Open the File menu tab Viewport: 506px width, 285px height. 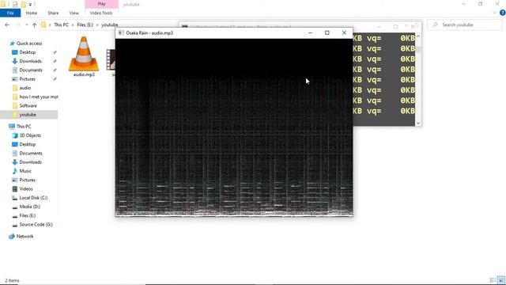point(10,13)
